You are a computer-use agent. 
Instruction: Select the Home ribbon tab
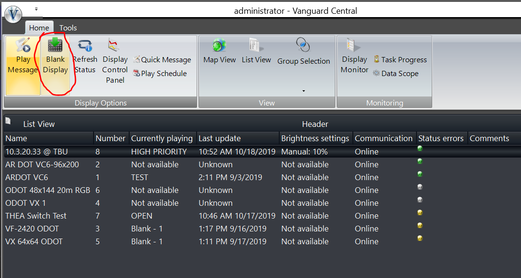[x=39, y=28]
